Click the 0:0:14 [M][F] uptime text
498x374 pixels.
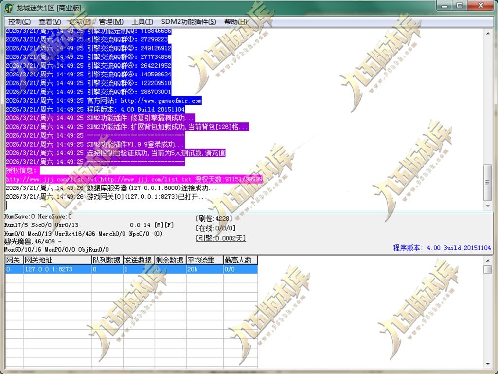click(x=152, y=225)
